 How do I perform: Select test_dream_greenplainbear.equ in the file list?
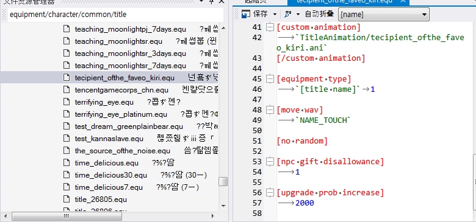pyautogui.click(x=129, y=127)
